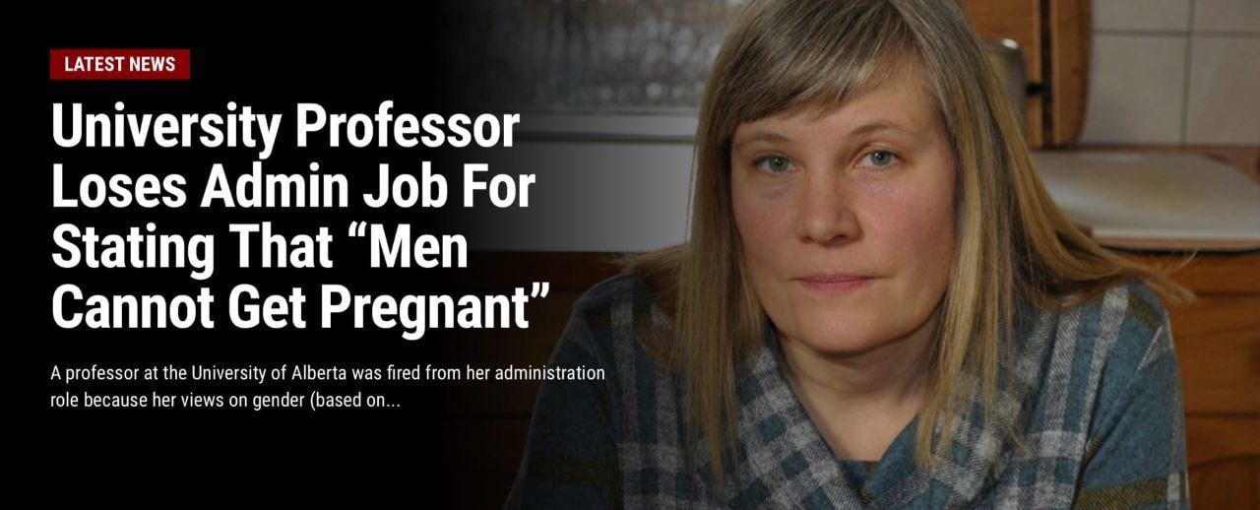Click the headline line 'University Professor'

pyautogui.click(x=284, y=128)
